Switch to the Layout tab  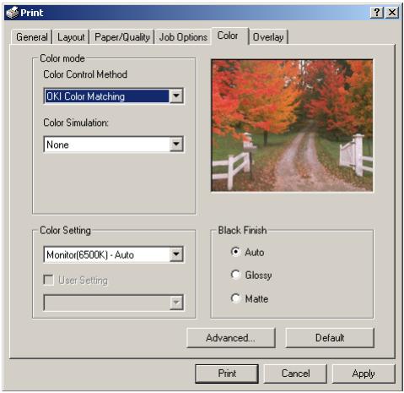pyautogui.click(x=71, y=37)
